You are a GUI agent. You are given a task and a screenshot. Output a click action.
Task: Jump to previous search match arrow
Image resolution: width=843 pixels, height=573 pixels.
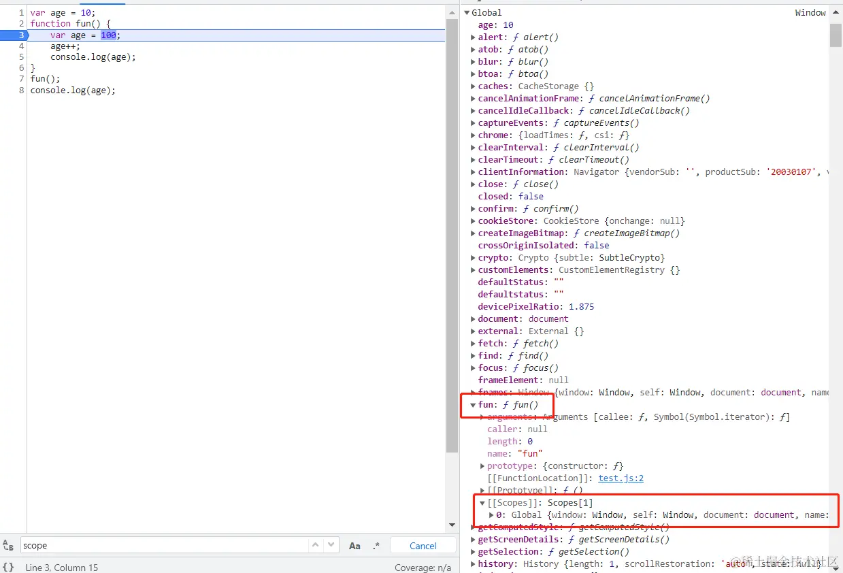tap(316, 545)
